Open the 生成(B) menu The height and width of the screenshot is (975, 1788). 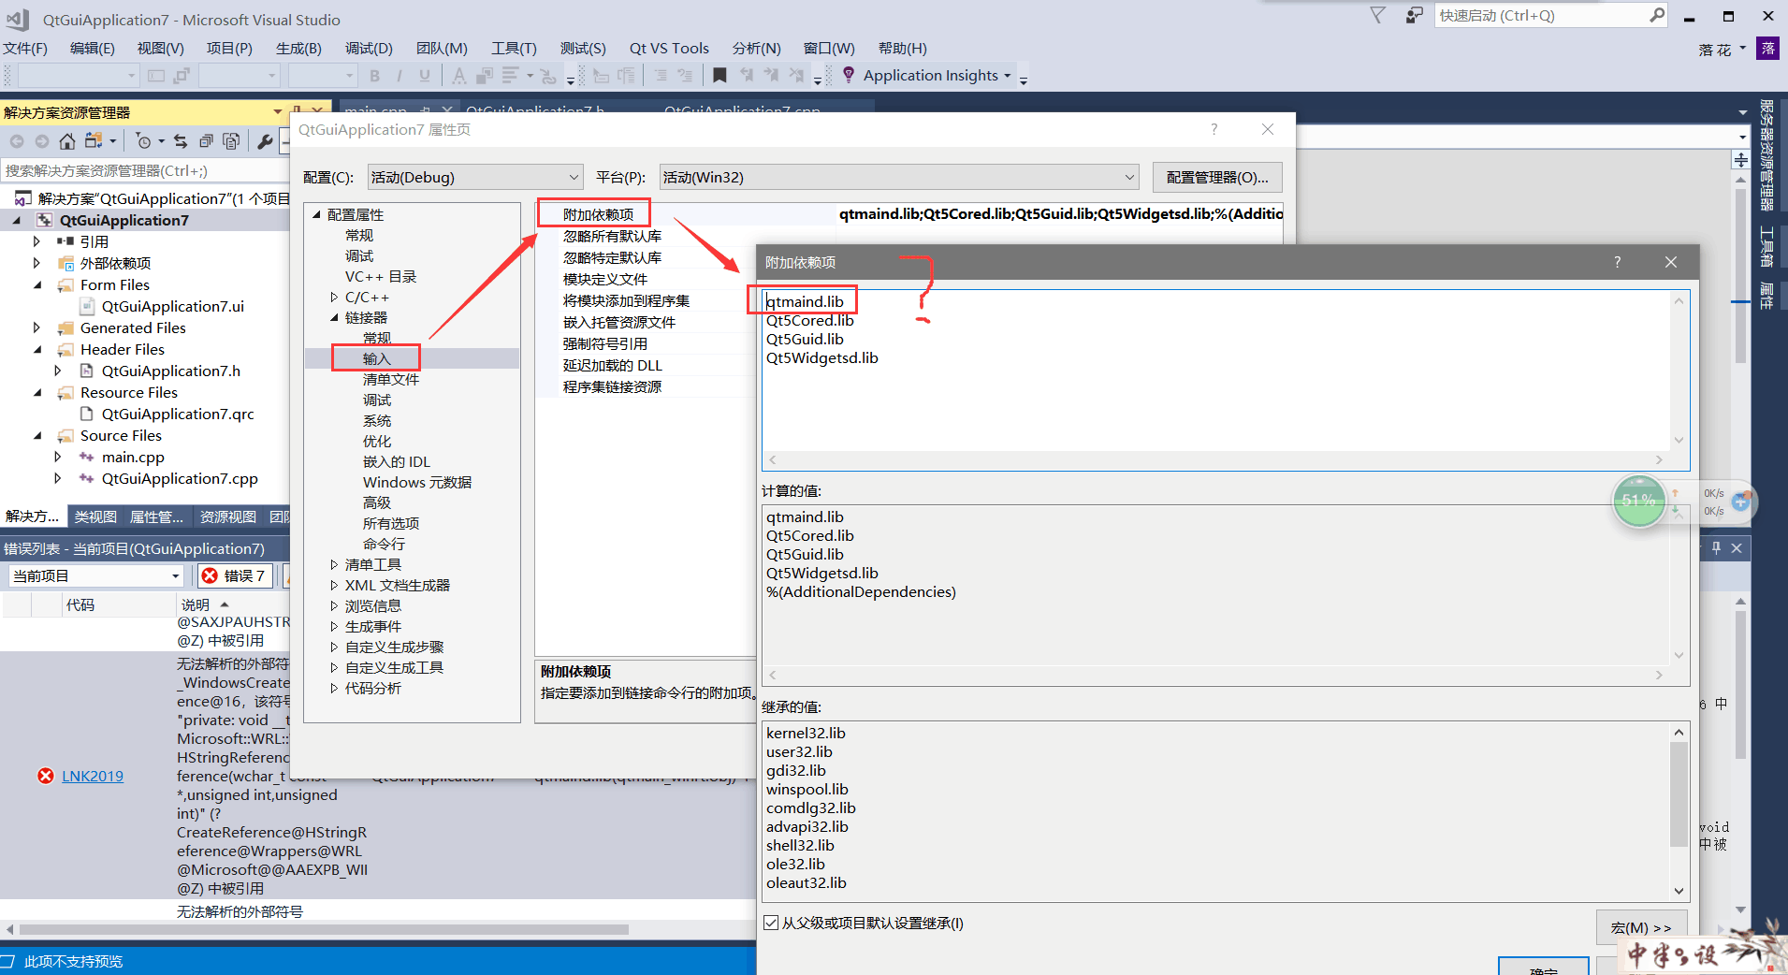pyautogui.click(x=298, y=48)
